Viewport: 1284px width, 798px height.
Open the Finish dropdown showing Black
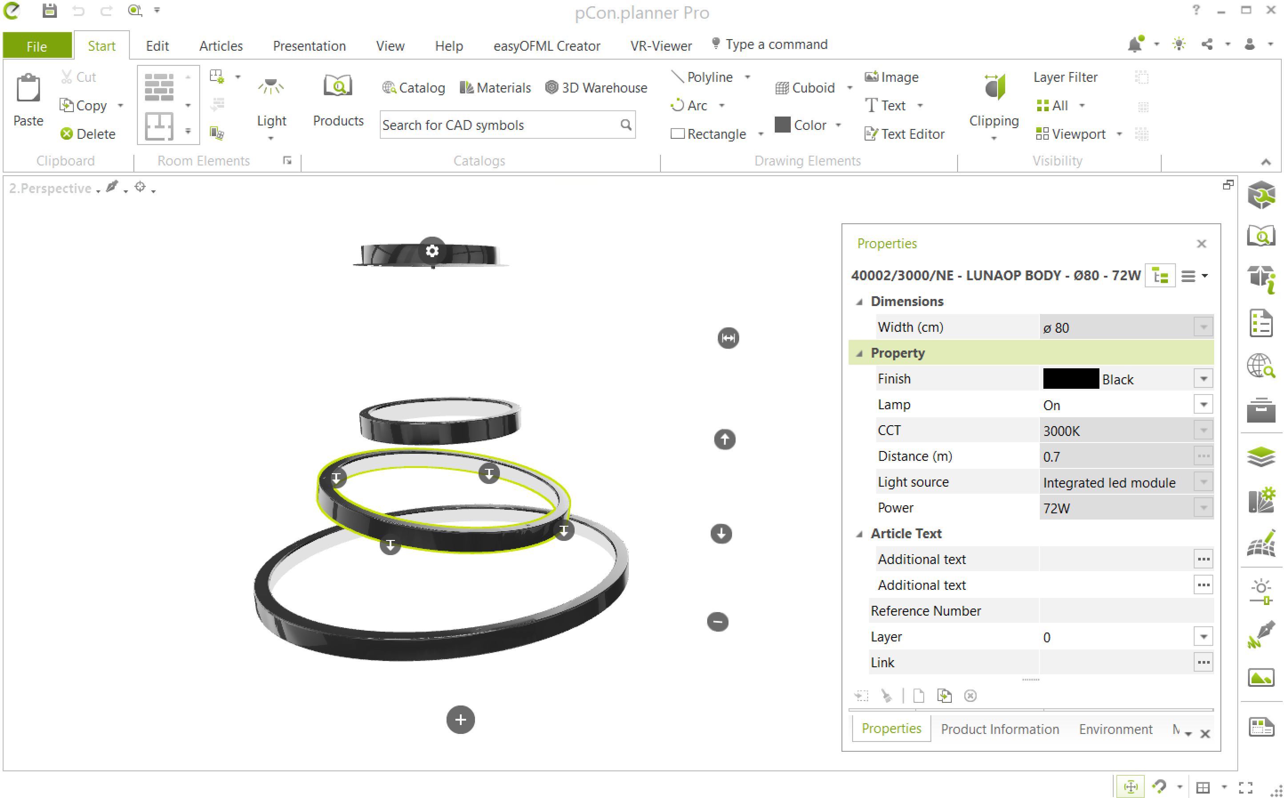point(1203,379)
